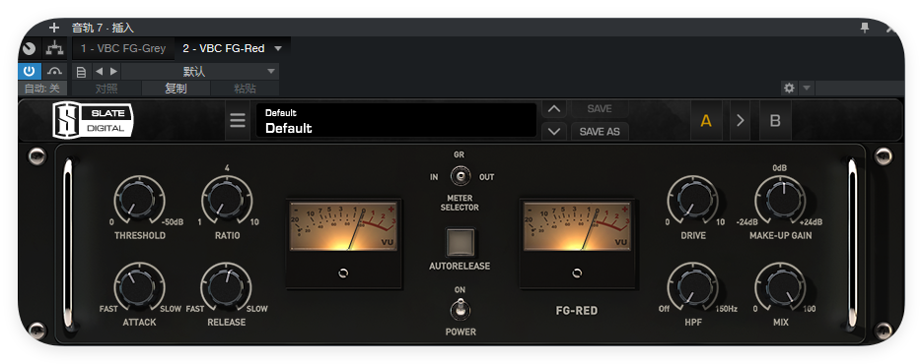Go to the previous preset arrow
This screenshot has width=923, height=364.
pyautogui.click(x=99, y=72)
